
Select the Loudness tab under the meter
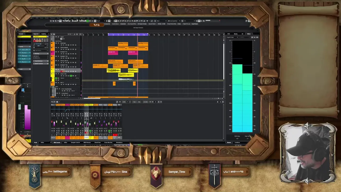point(237,142)
